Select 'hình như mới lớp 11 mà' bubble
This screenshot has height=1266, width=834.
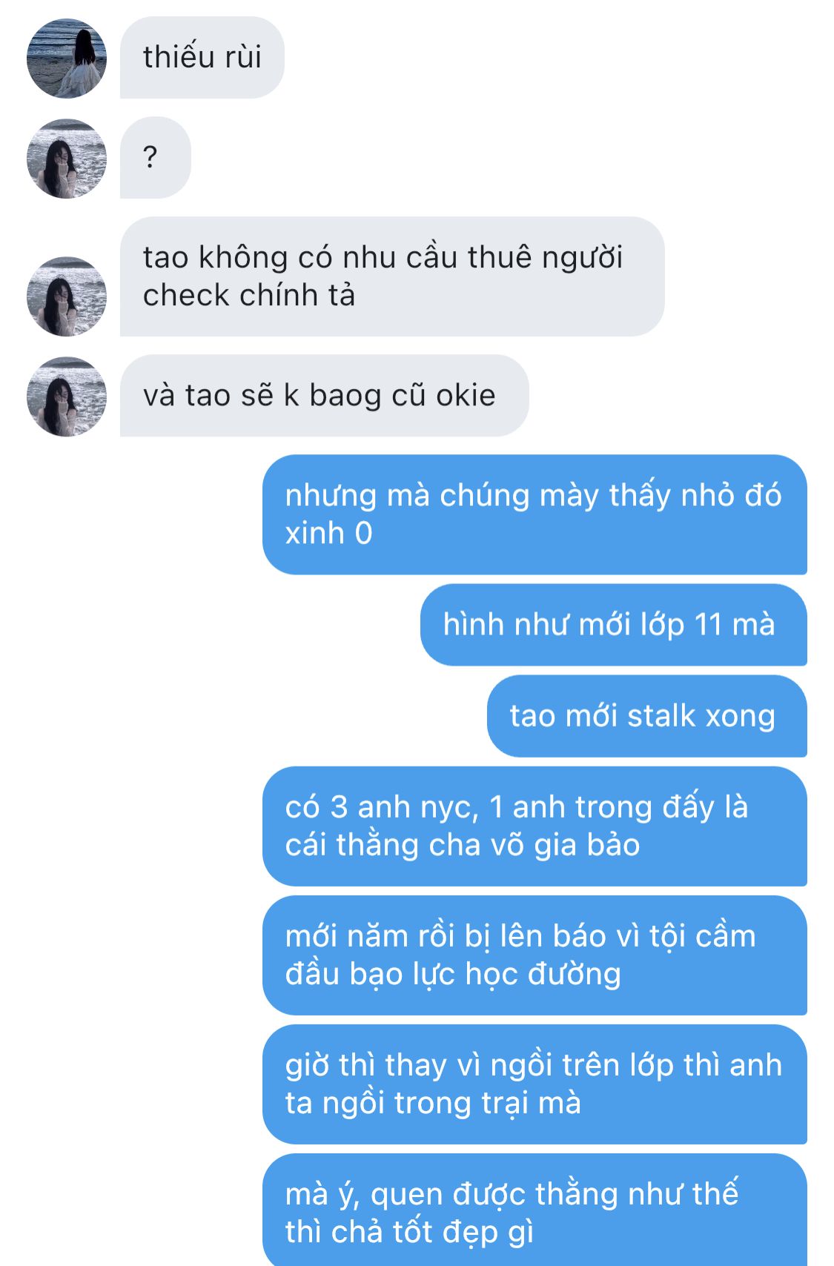tap(614, 625)
